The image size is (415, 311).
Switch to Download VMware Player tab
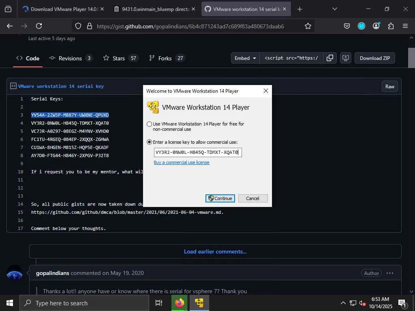61,9
